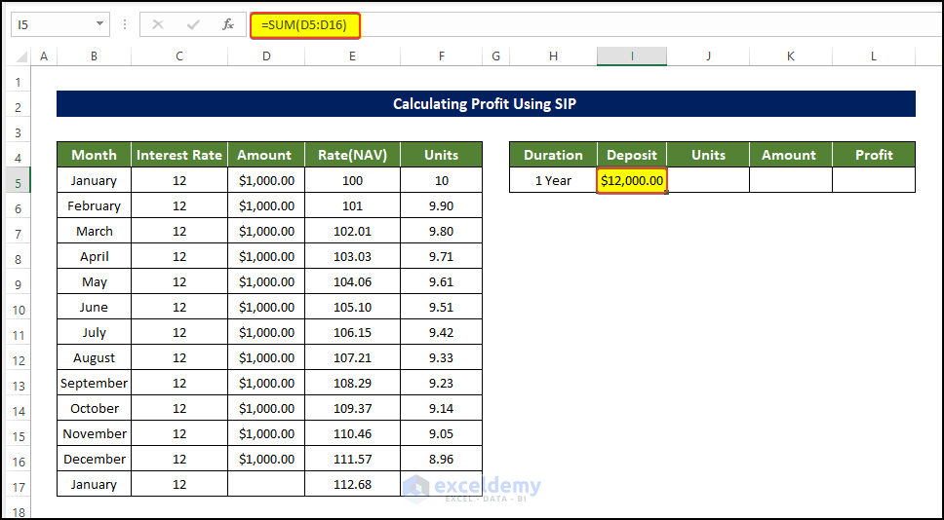Select column I header
Screen dimensions: 944x520
click(x=632, y=56)
